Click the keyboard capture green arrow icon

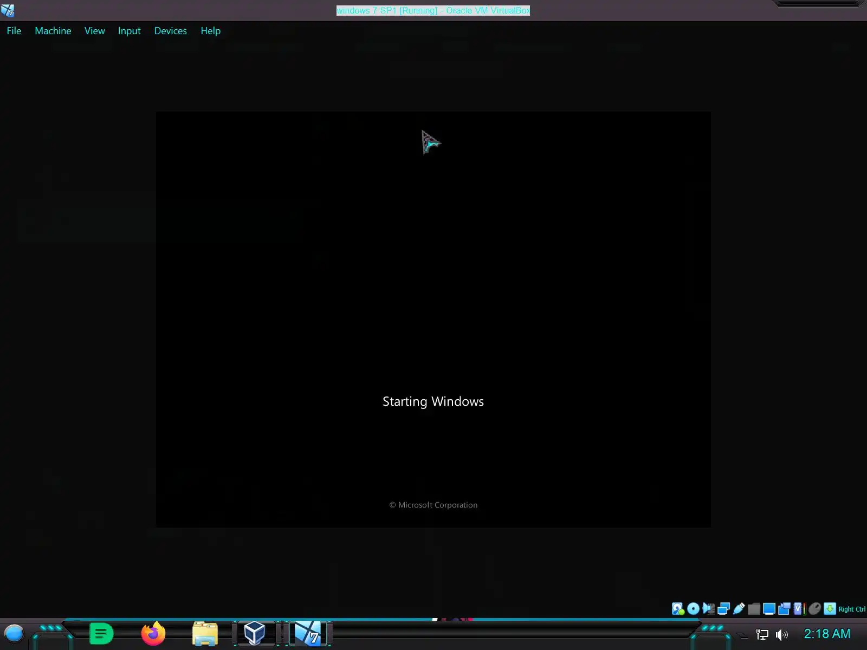(830, 609)
